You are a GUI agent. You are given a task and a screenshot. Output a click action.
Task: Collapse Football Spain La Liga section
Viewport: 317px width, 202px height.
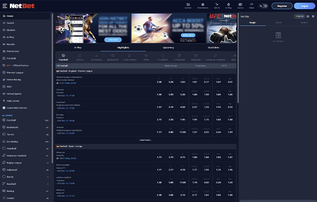[x=146, y=146]
